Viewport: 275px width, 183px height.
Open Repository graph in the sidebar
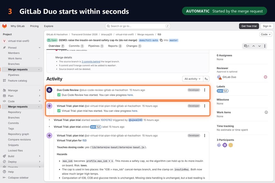(18, 134)
